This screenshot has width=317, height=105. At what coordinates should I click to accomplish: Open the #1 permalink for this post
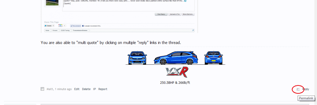pyautogui.click(x=298, y=89)
